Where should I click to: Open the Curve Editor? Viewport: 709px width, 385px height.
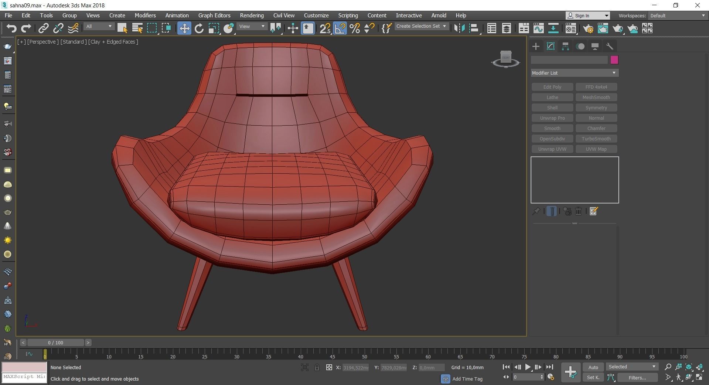pos(538,28)
